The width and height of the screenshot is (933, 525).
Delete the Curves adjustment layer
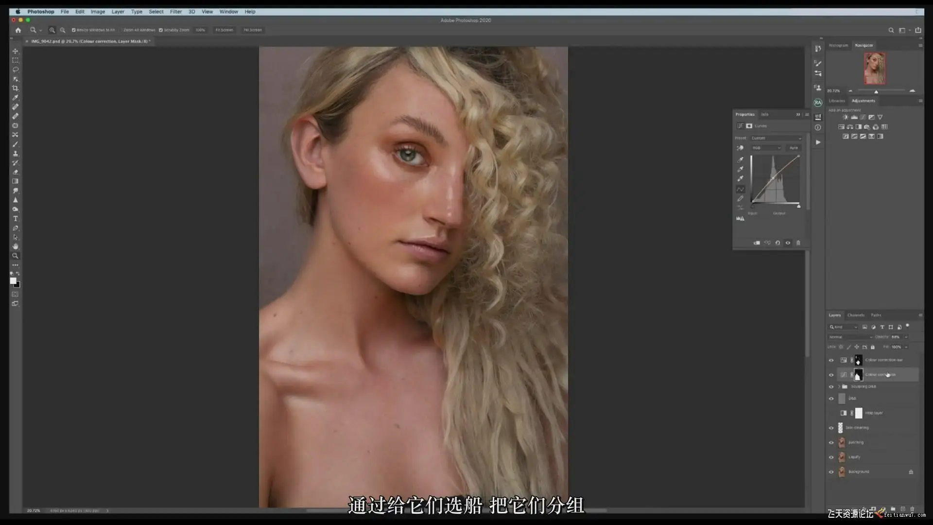(798, 243)
